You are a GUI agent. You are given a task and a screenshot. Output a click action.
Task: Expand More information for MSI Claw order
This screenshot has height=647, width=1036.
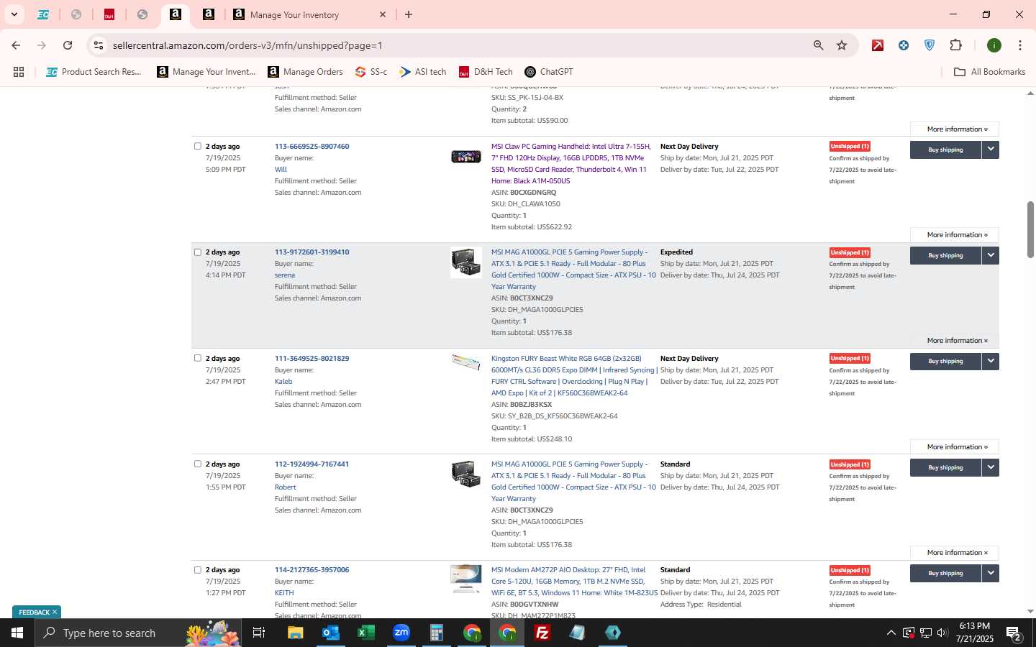[x=955, y=235]
